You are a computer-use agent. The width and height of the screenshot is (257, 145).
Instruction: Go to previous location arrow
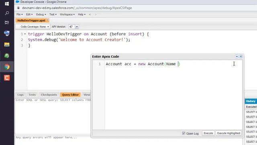click(x=90, y=14)
